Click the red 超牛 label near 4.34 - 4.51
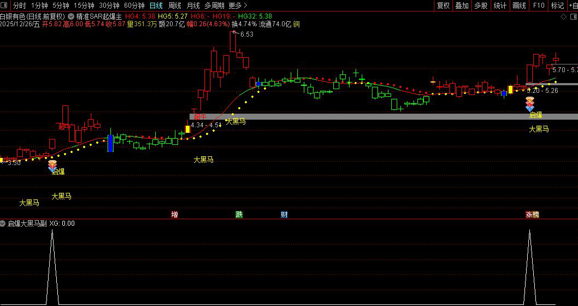This screenshot has width=578, height=306. tap(200, 116)
